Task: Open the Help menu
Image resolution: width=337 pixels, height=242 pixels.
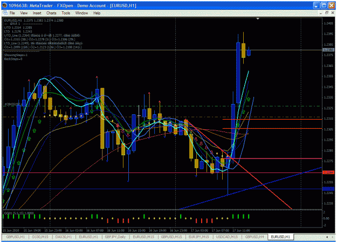Action: tap(97, 13)
